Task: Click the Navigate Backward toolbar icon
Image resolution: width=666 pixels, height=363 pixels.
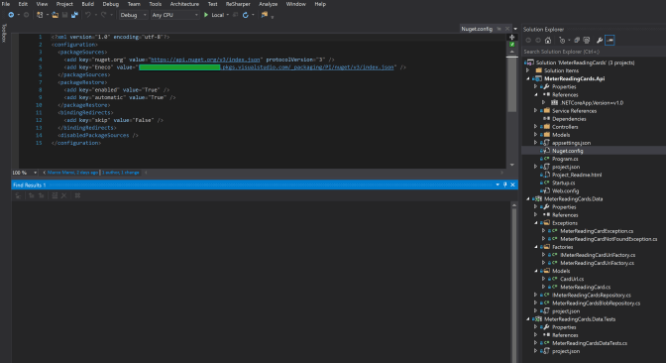Action: click(x=11, y=15)
